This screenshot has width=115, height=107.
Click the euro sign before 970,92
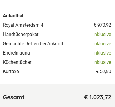[95, 25]
